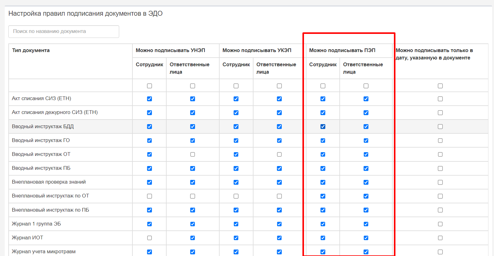Enable УКЭП Ответственные лица for Вводный инструктаж ОТ
Image resolution: width=494 pixels, height=256 pixels.
click(x=279, y=154)
